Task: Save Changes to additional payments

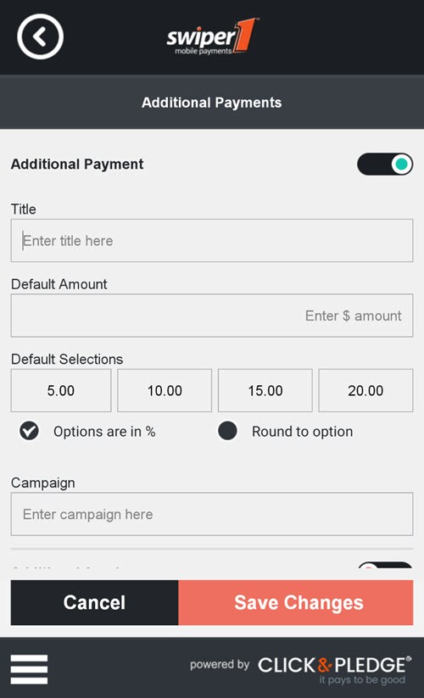Action: point(296,602)
